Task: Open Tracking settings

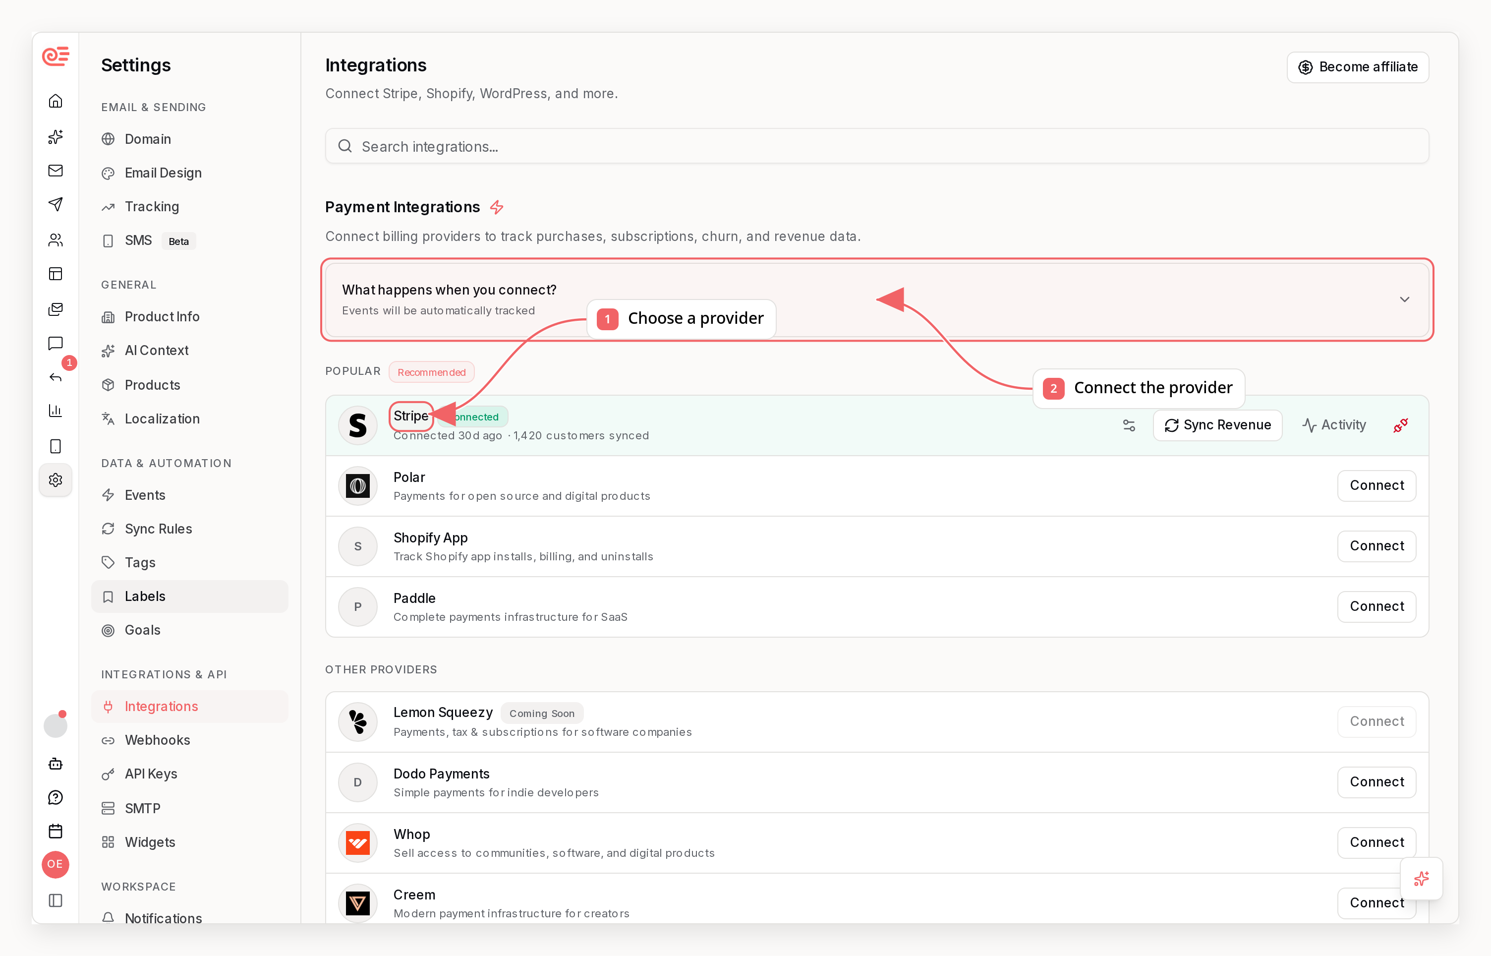Action: [x=189, y=207]
